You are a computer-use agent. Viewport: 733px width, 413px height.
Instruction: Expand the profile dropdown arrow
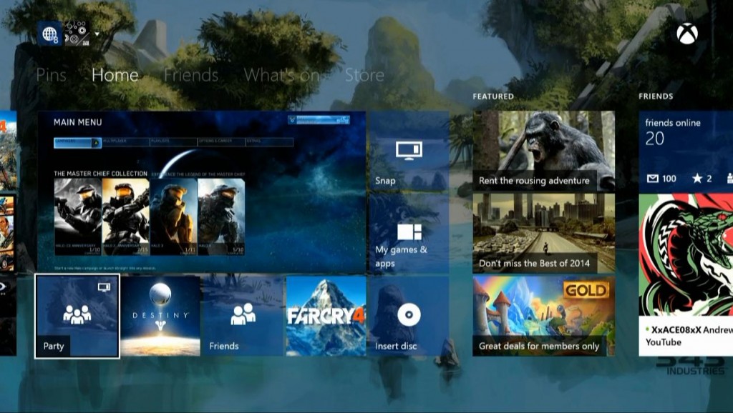[96, 33]
